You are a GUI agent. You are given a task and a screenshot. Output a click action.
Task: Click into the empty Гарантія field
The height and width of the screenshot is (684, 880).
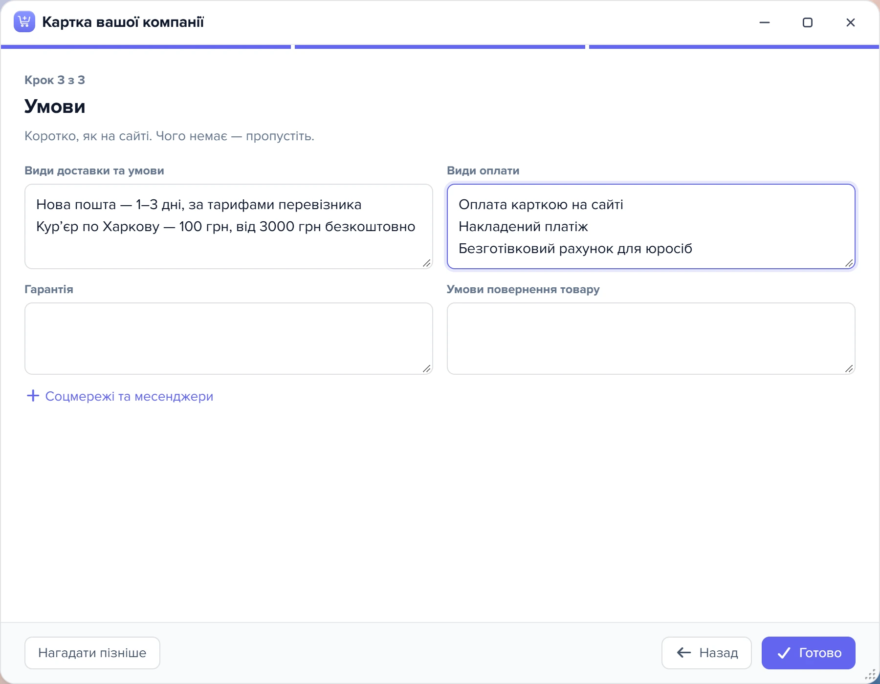[229, 339]
